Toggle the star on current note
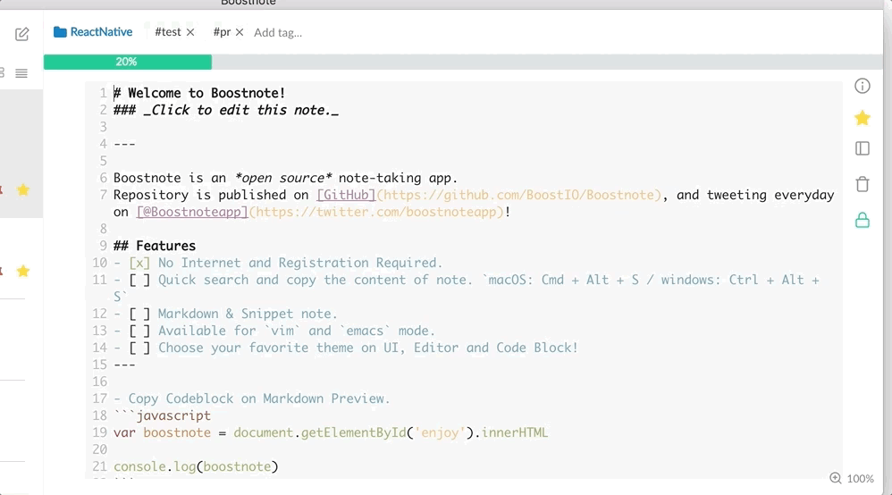The width and height of the screenshot is (892, 495). (863, 118)
